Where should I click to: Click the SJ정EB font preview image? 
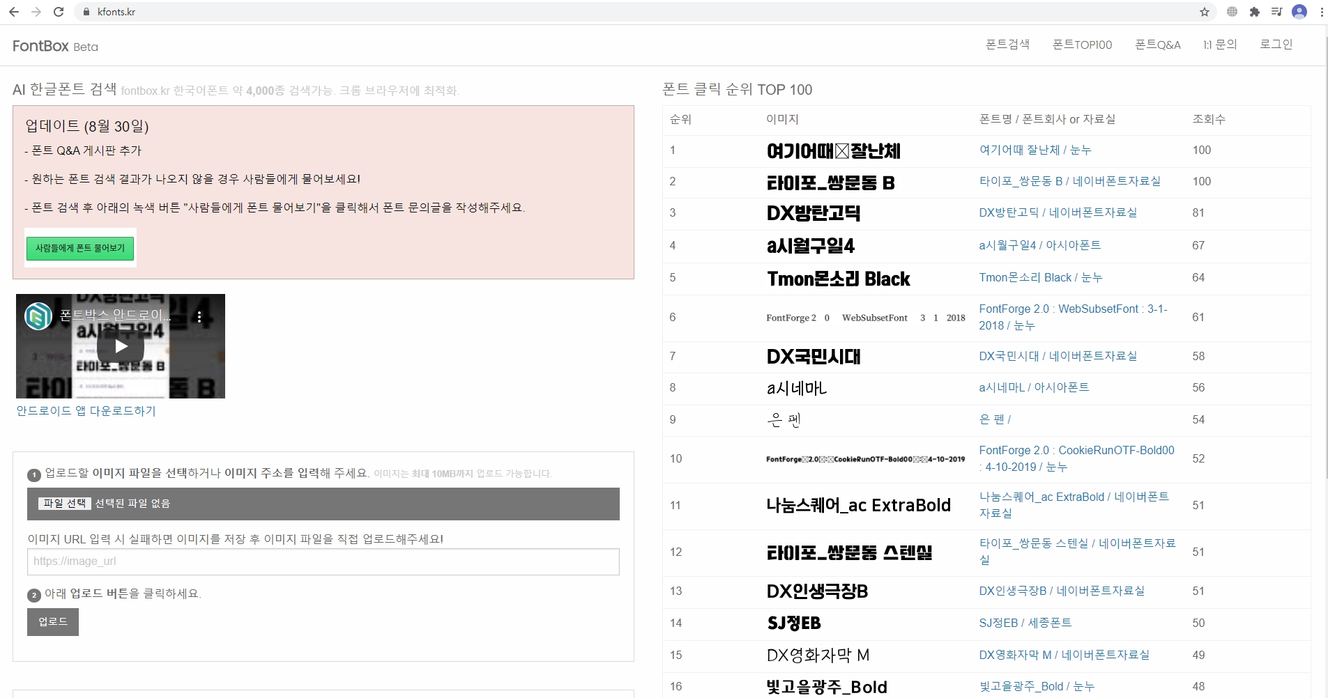pos(793,623)
